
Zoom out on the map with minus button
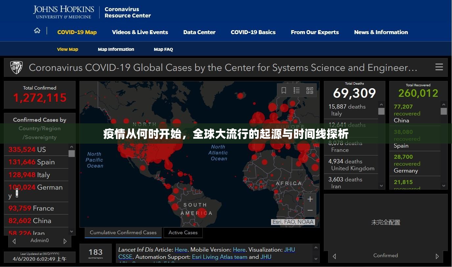pyautogui.click(x=310, y=210)
